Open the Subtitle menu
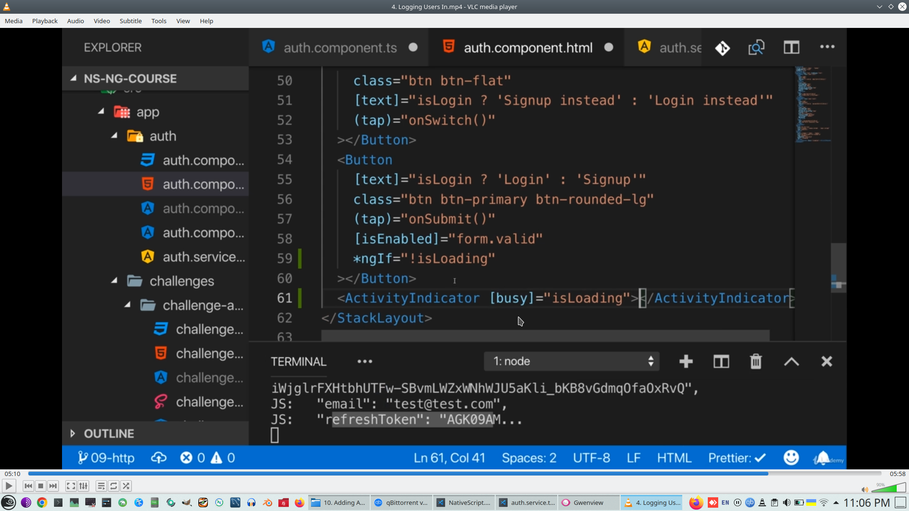Screen dimensions: 909x511 130,21
